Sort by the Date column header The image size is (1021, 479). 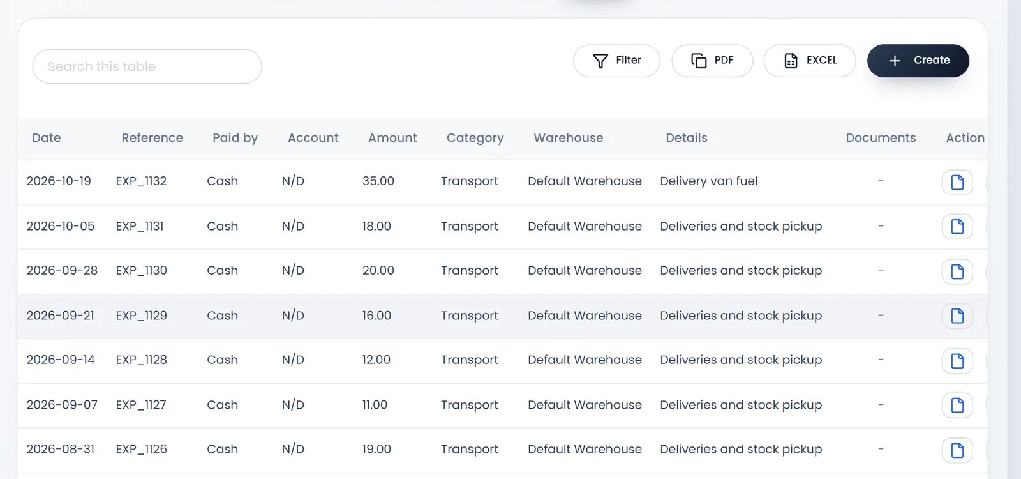click(x=47, y=138)
